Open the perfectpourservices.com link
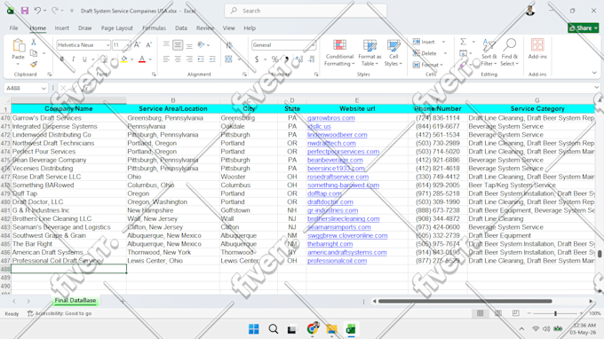The image size is (604, 339). point(343,152)
